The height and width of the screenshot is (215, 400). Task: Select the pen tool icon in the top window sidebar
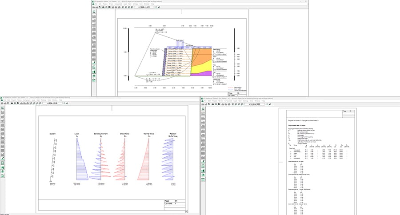tap(94, 62)
